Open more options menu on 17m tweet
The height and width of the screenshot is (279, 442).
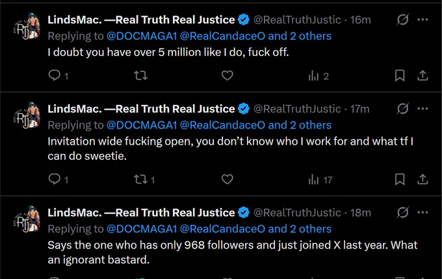[x=422, y=108]
